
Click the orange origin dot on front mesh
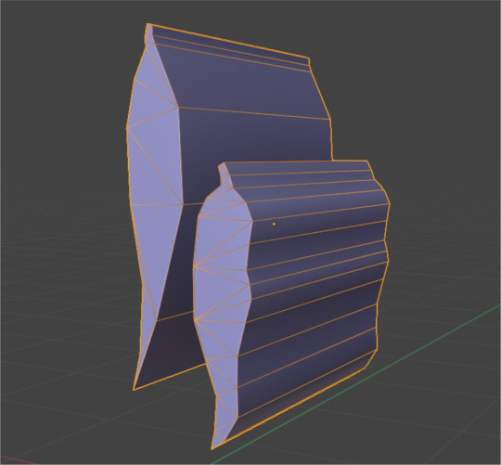pos(274,224)
